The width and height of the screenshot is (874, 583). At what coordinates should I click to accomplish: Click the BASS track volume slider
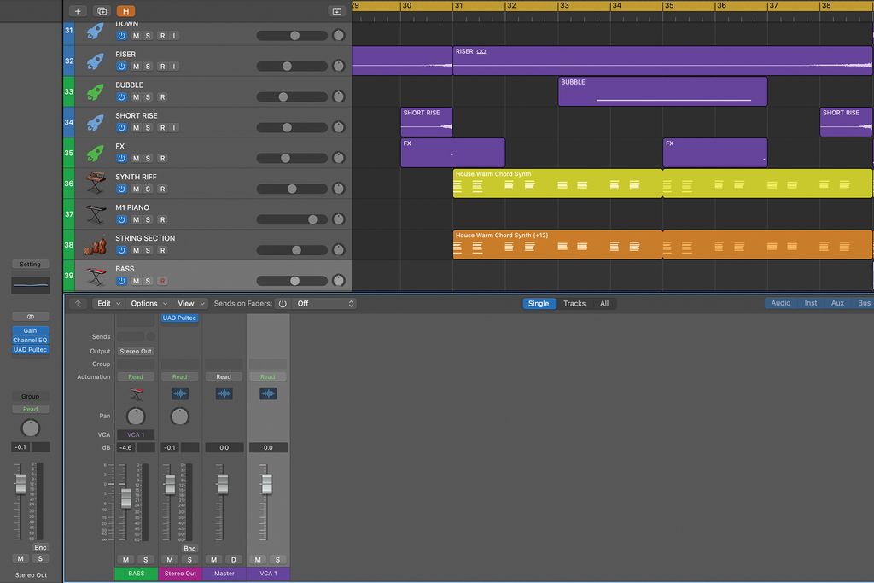[292, 281]
